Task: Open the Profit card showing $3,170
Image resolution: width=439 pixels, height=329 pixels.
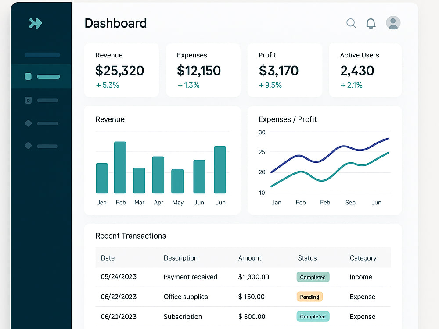Action: (x=285, y=70)
